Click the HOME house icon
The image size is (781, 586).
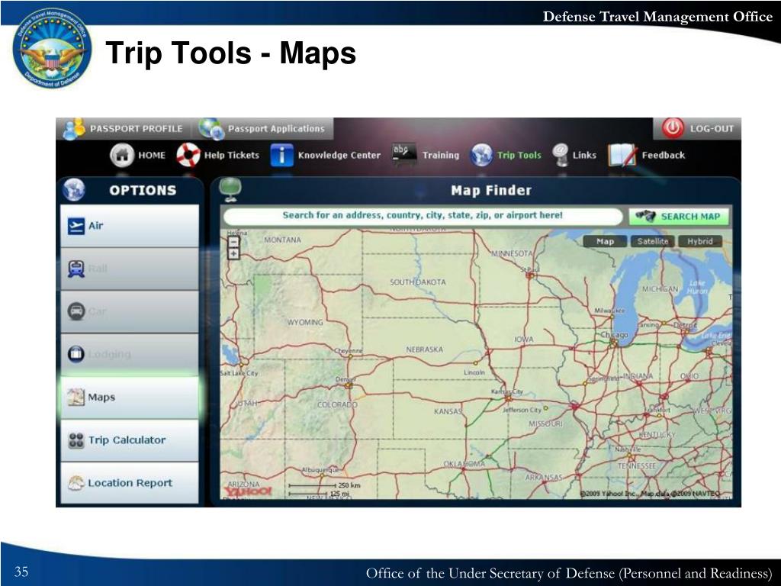click(122, 155)
